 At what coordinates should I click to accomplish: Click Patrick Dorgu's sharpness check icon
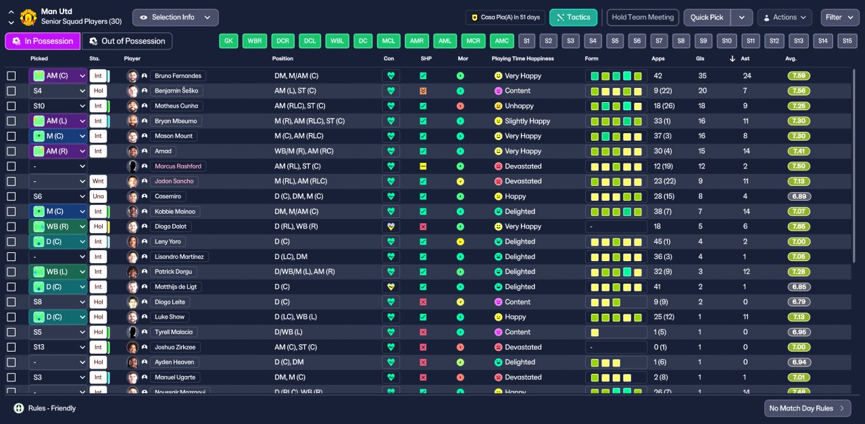pyautogui.click(x=423, y=272)
